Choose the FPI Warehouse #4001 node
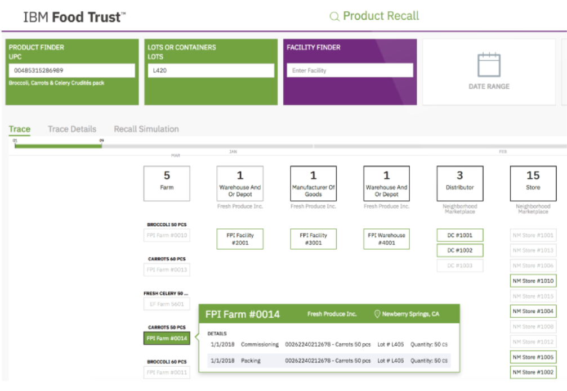567x391 pixels. (x=386, y=239)
